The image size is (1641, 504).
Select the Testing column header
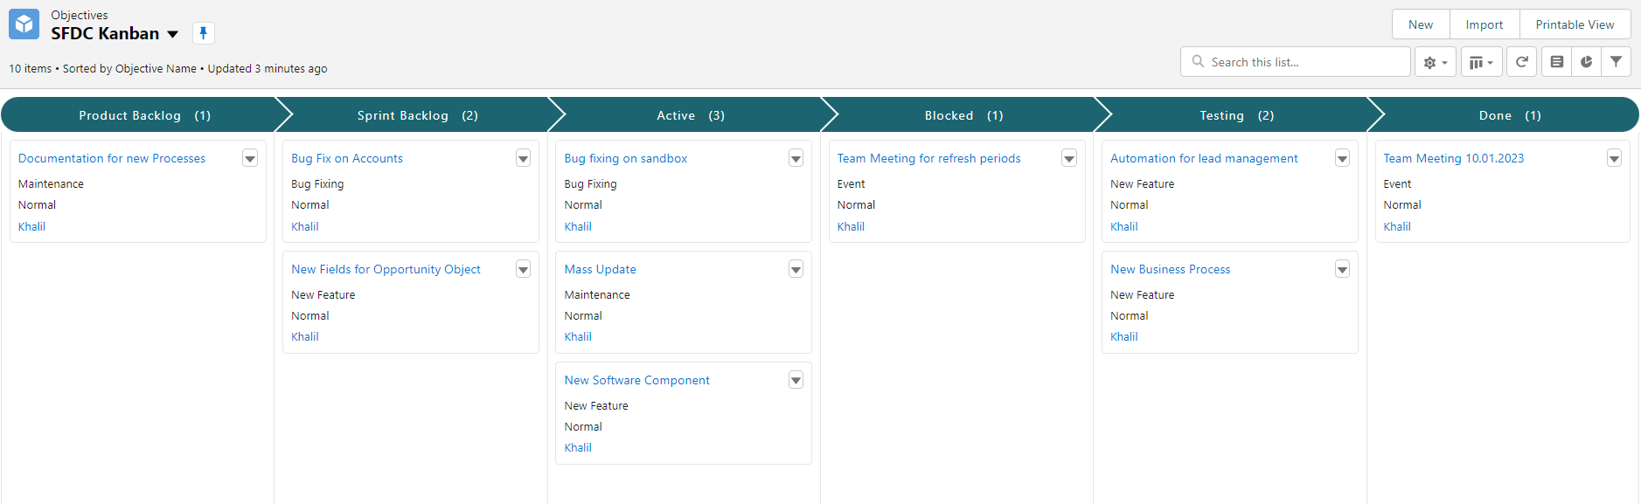pos(1235,115)
